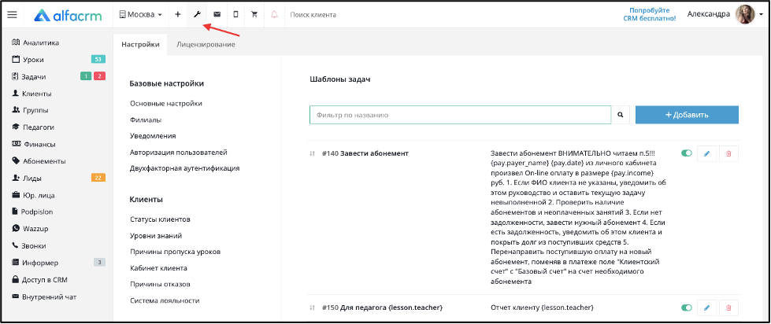The height and width of the screenshot is (324, 771).
Task: Focus the Фильтр по названию input field
Action: [460, 115]
